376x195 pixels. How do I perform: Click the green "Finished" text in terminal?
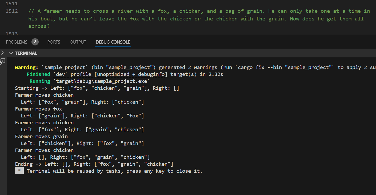tap(38, 74)
